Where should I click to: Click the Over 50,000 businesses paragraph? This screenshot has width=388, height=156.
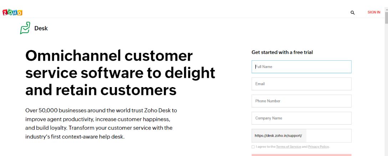point(101,123)
